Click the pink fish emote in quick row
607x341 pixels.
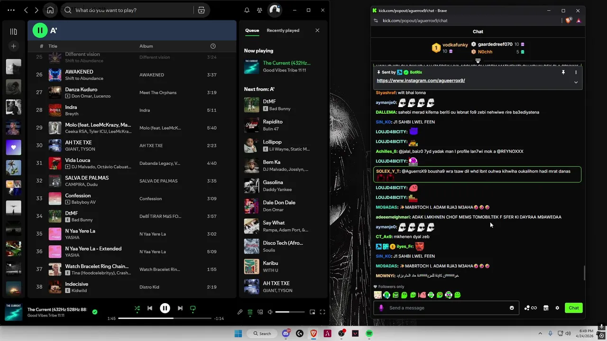(422, 295)
